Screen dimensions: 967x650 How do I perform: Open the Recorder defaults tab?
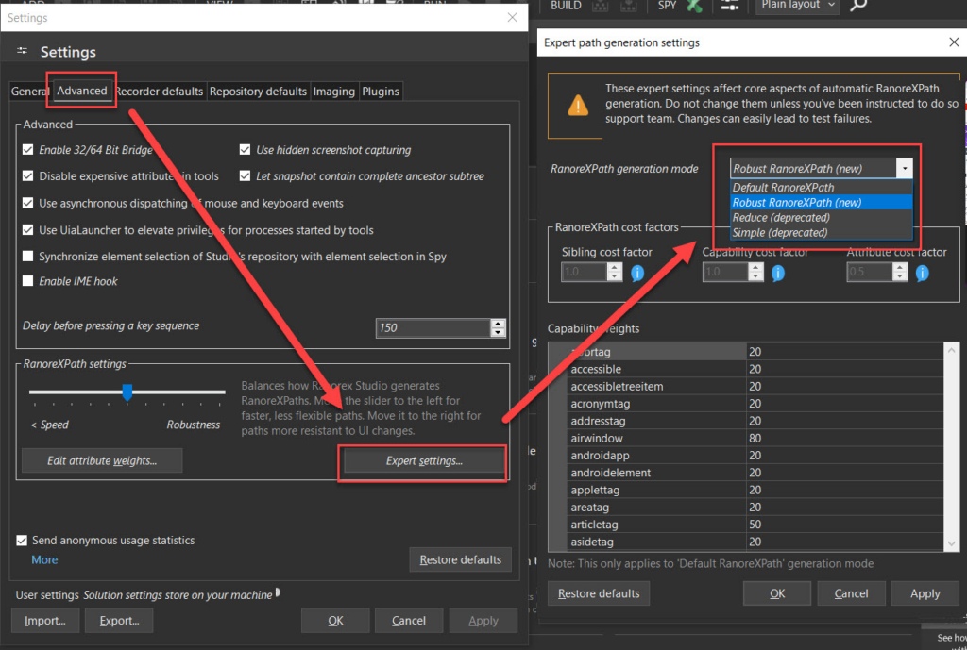159,92
